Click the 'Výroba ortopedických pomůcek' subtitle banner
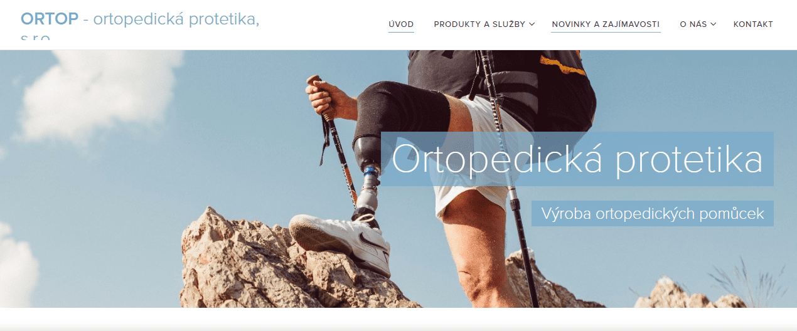The width and height of the screenshot is (797, 331). (653, 214)
